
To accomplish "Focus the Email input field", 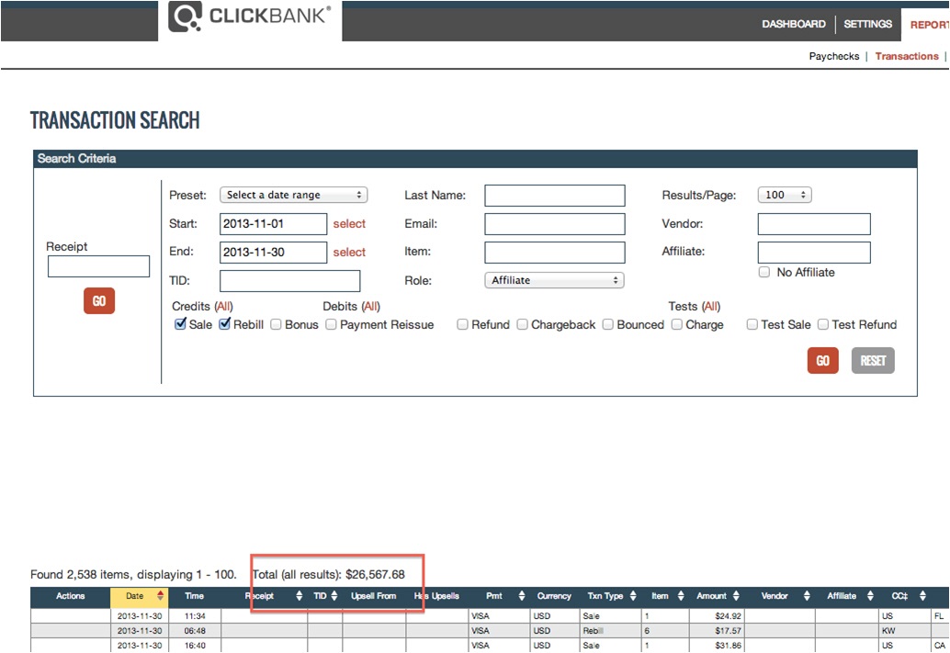I will [x=555, y=223].
